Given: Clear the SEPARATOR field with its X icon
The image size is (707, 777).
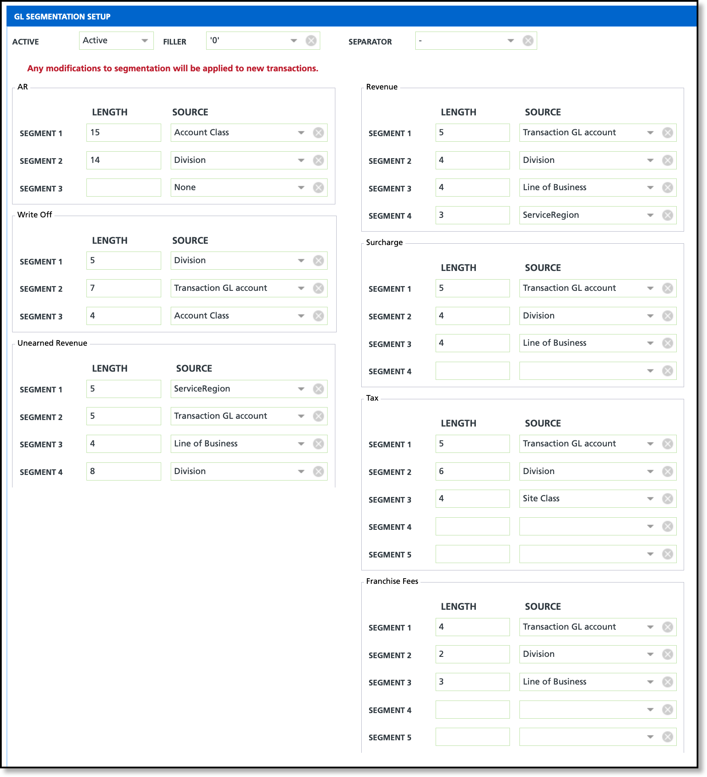Looking at the screenshot, I should pyautogui.click(x=528, y=41).
